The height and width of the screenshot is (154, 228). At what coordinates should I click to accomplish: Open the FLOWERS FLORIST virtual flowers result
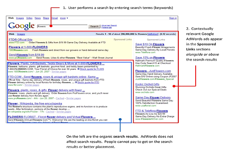(52, 117)
